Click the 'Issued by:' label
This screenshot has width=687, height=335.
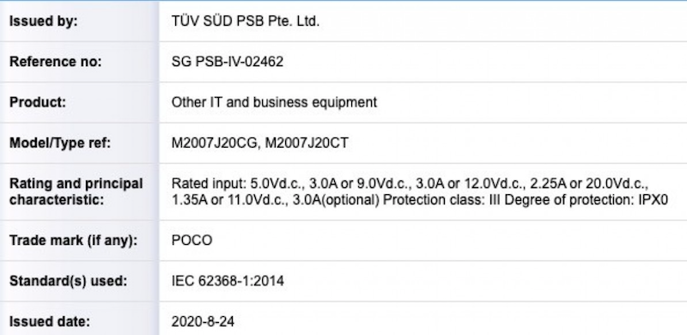(x=44, y=21)
